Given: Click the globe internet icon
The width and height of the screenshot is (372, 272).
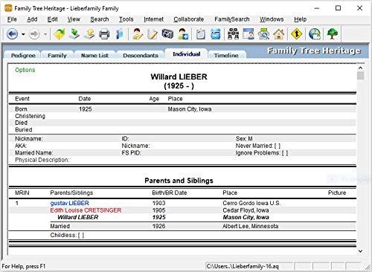Looking at the screenshot, I should (x=315, y=34).
